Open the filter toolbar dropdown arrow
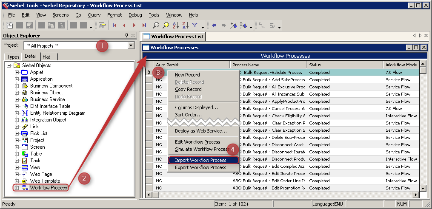Screen dimensions: 432x209 point(203,27)
